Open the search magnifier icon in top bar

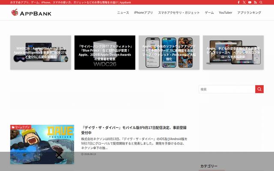[261, 2]
